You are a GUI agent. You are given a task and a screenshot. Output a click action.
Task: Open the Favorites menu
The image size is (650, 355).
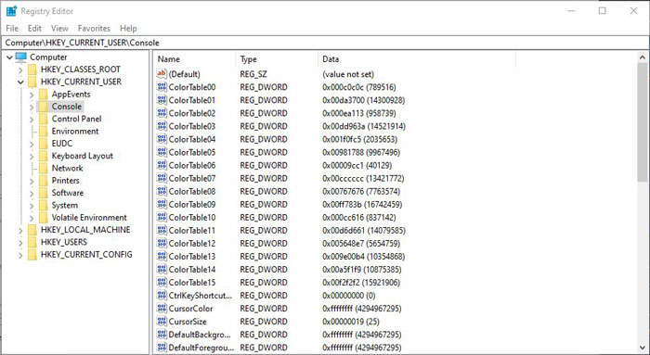pos(94,28)
